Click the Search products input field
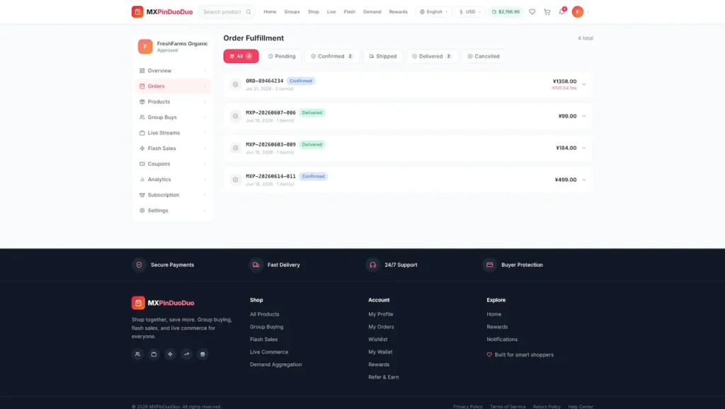 222,11
